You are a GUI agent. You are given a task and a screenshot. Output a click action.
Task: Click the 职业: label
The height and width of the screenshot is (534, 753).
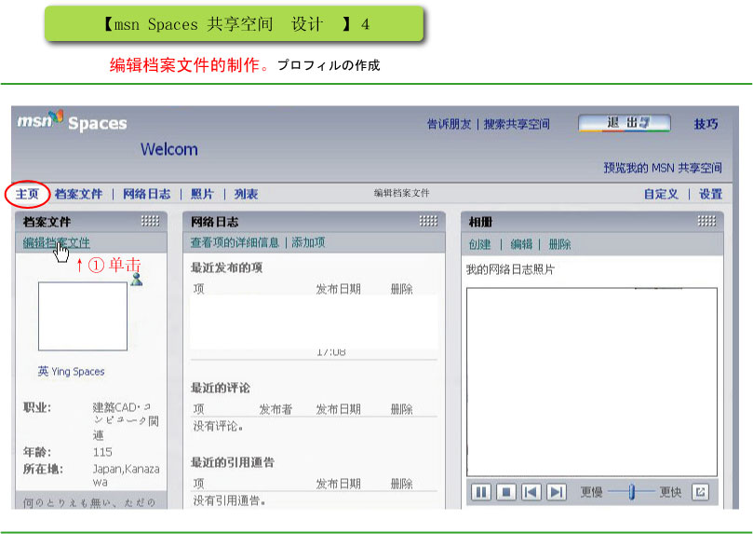(x=37, y=407)
